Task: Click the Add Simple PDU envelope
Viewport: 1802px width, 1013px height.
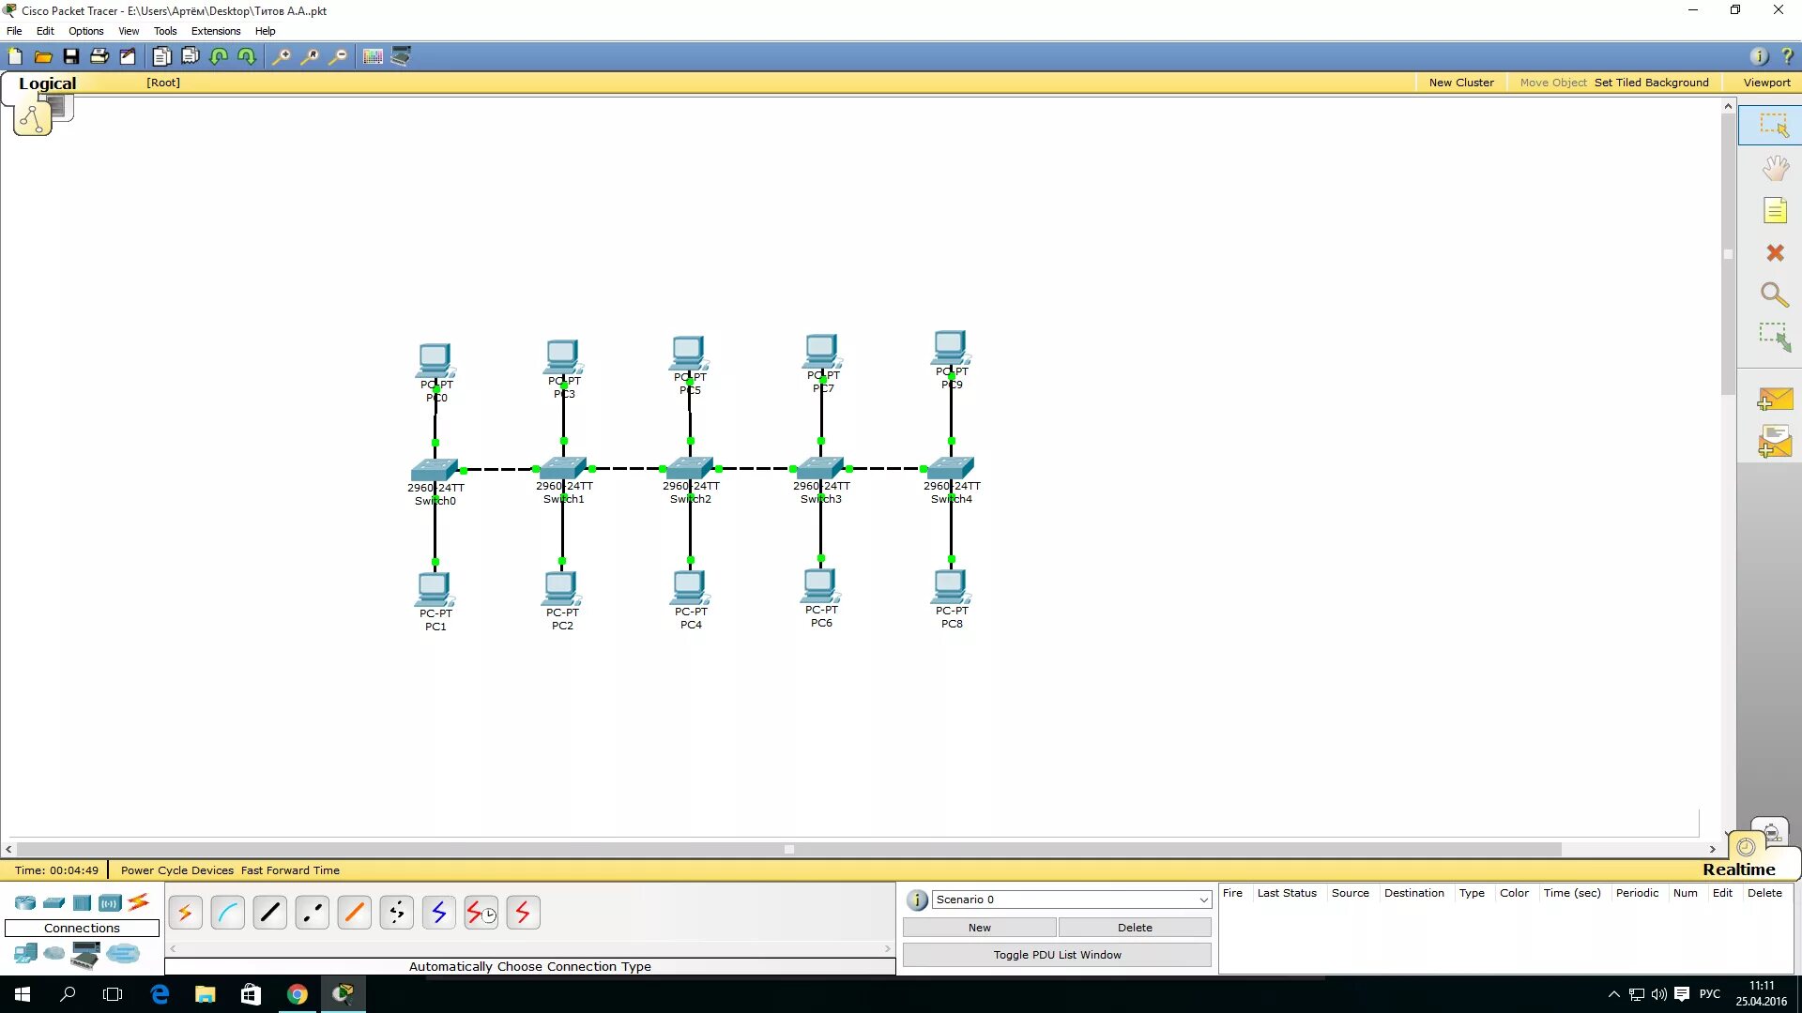Action: tap(1774, 400)
